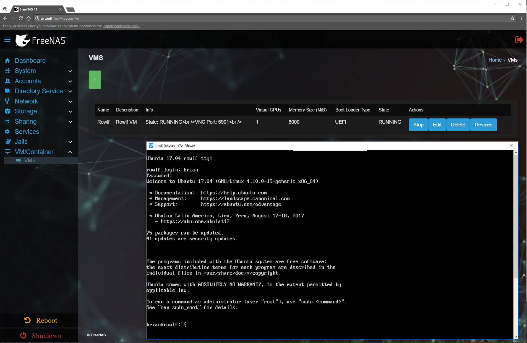The width and height of the screenshot is (527, 343).
Task: Click the VNC scrollbar up arrow
Action: click(x=516, y=152)
